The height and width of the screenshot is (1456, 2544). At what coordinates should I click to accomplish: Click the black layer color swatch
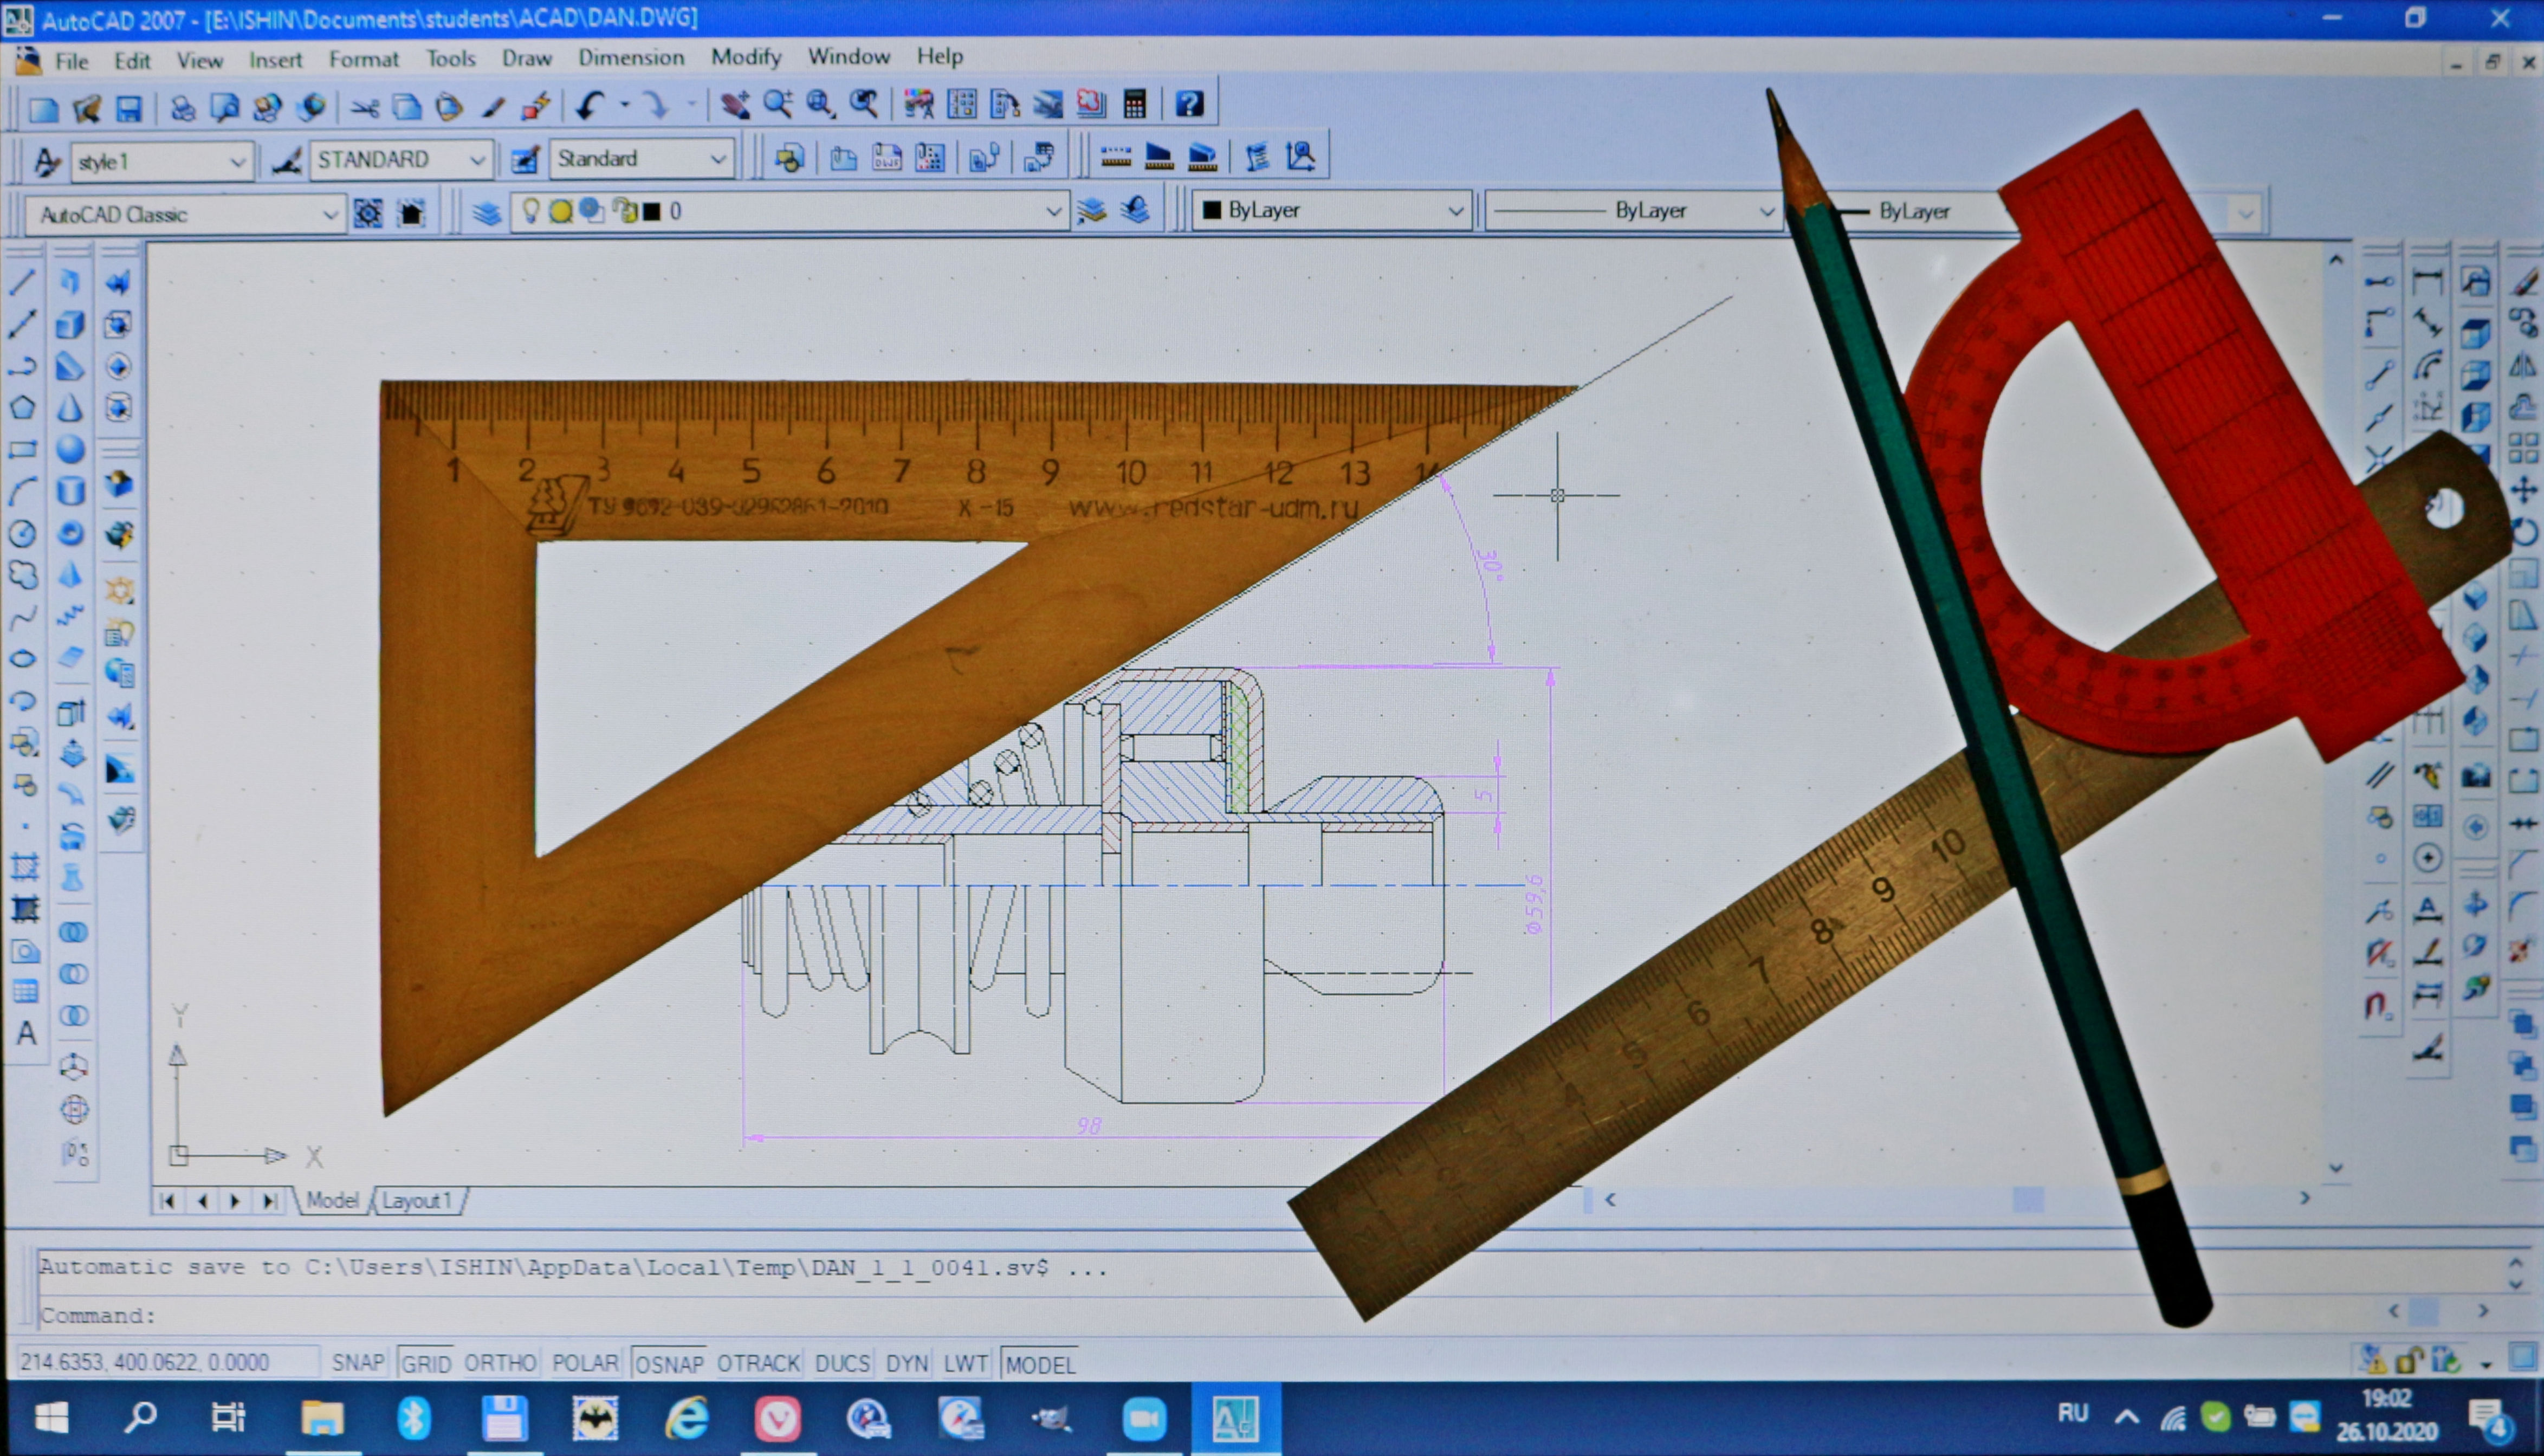point(652,212)
